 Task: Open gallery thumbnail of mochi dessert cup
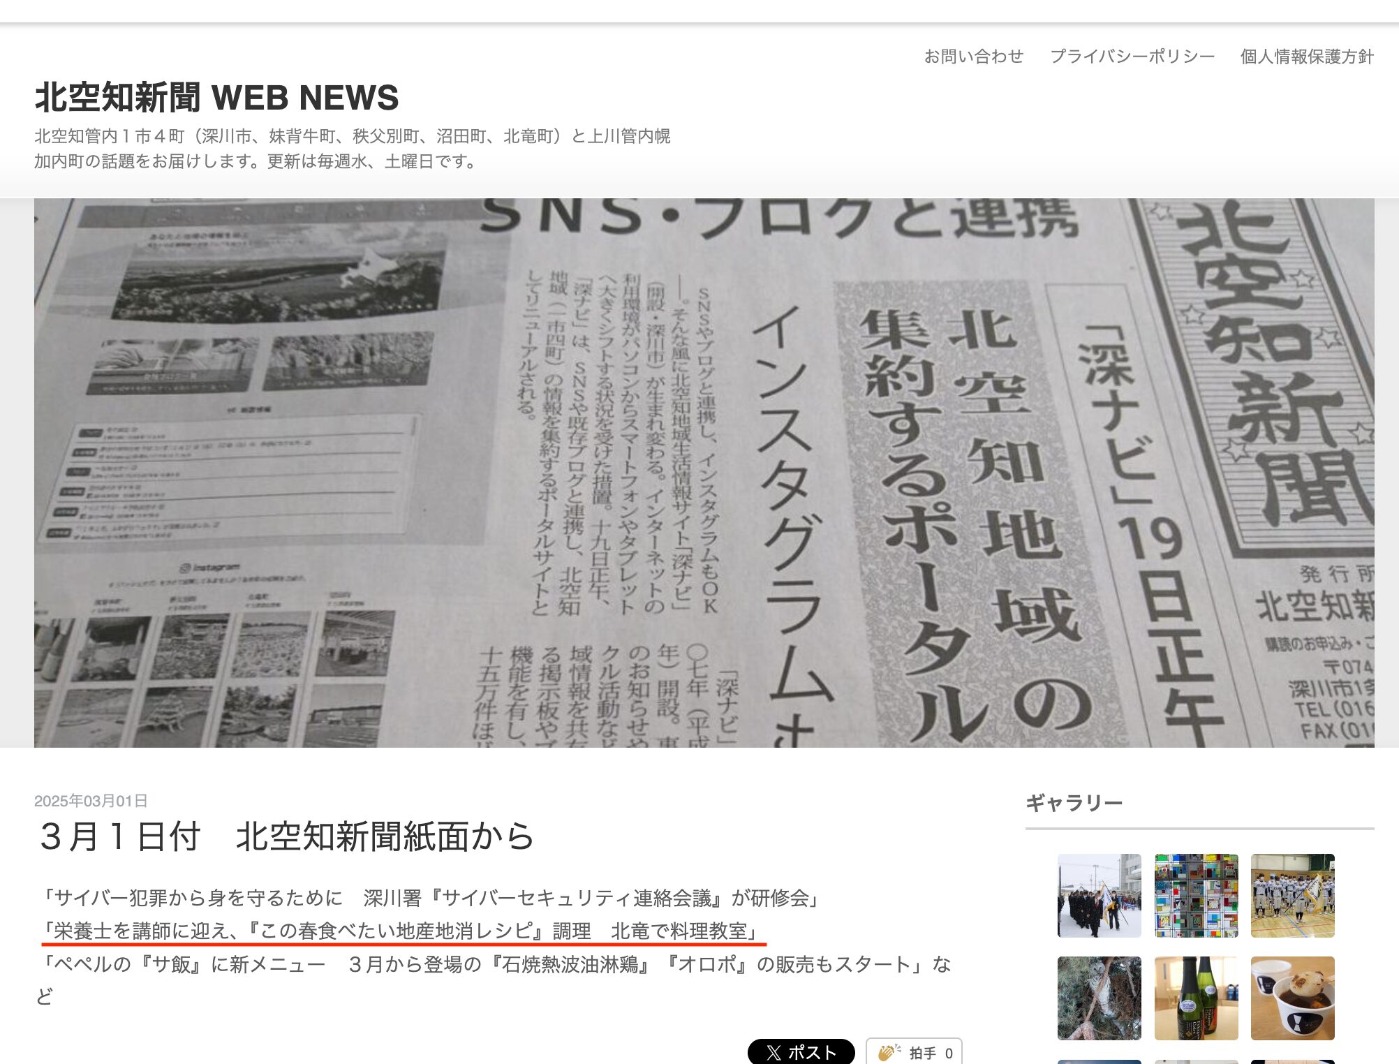1292,998
